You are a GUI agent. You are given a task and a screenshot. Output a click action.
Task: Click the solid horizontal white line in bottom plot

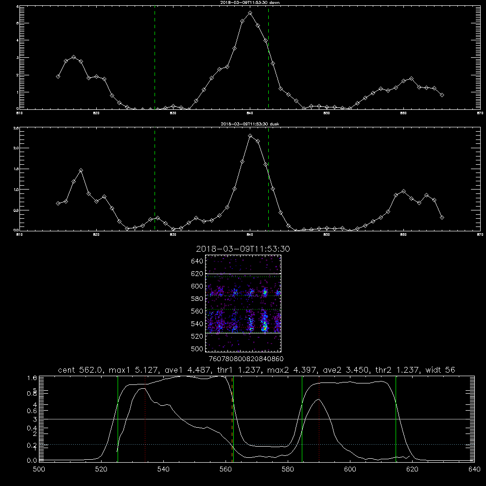pos(257,419)
